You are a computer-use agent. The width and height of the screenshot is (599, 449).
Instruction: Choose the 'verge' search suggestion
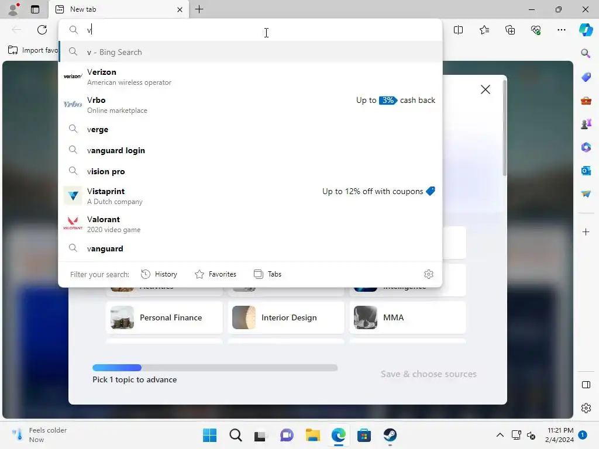pos(250,129)
